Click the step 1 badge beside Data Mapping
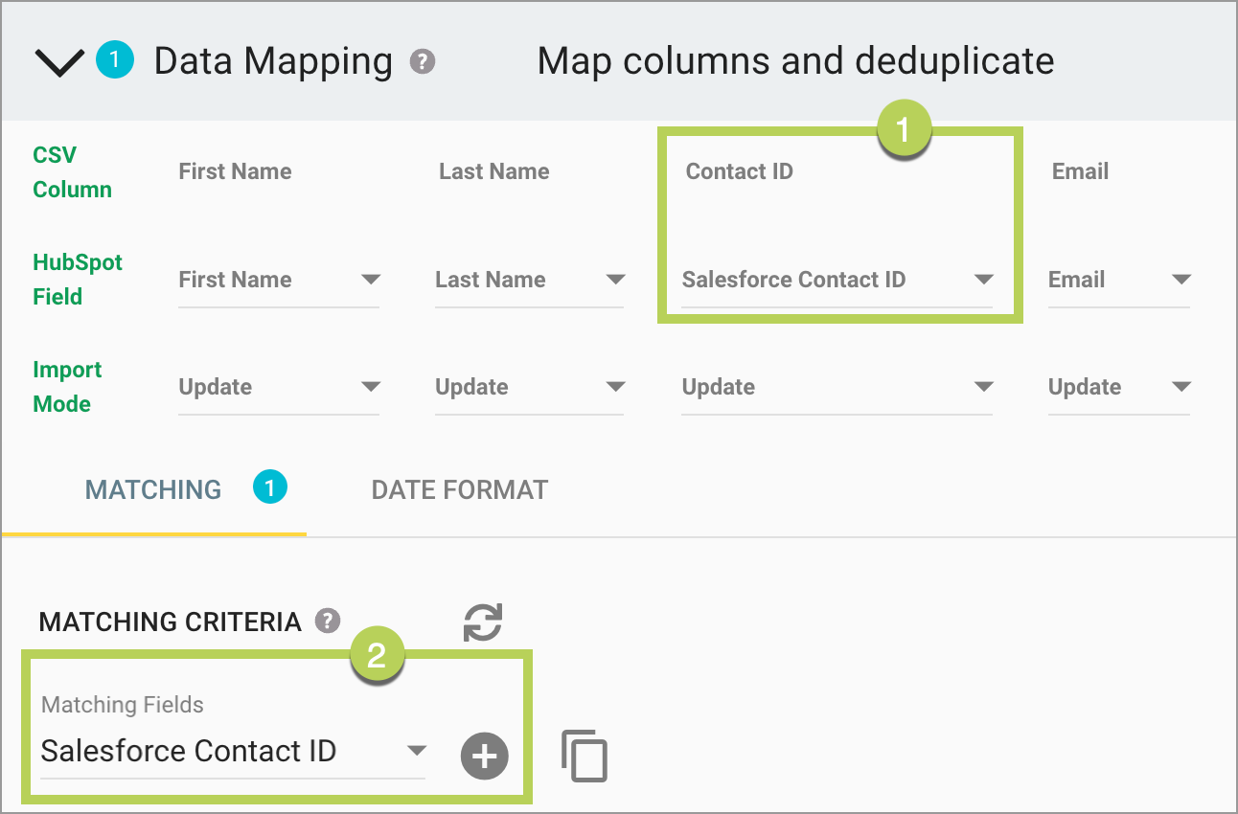Screen dimensions: 1238x814 (114, 61)
